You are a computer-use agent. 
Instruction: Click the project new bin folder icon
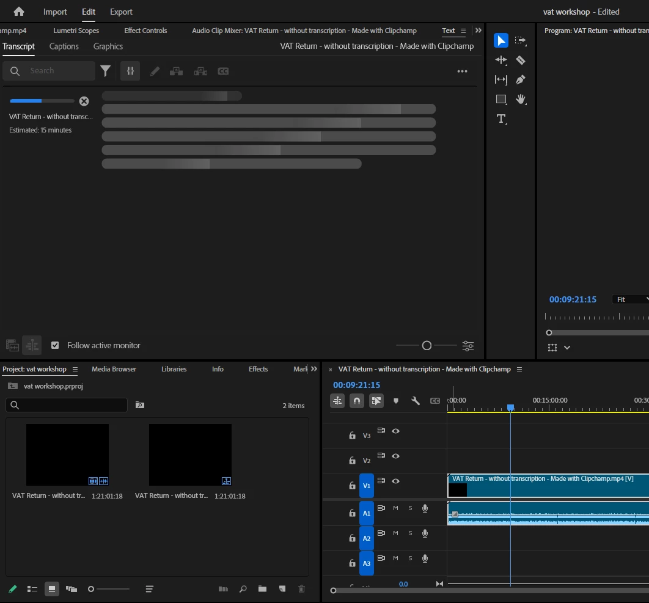coord(262,588)
